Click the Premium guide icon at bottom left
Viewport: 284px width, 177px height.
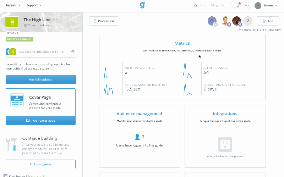6,176
